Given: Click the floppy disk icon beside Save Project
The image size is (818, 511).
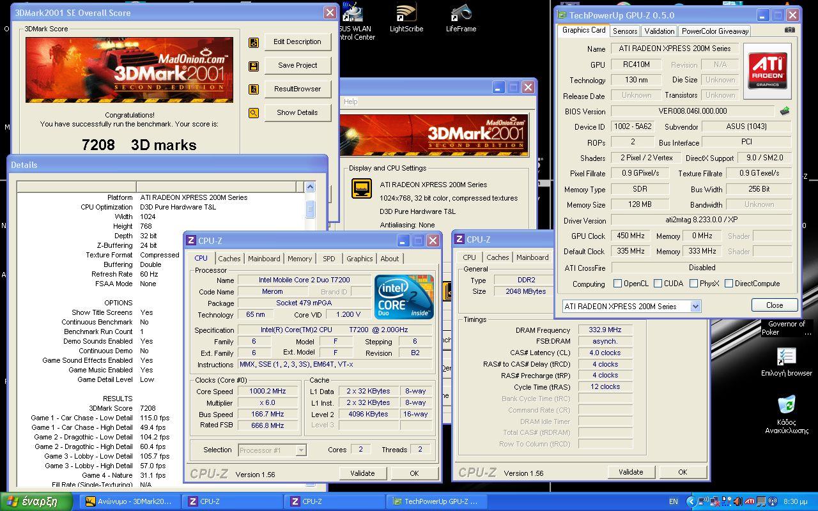Looking at the screenshot, I should pos(254,66).
